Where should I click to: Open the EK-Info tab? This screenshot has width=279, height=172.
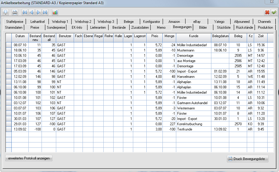[x=77, y=27]
